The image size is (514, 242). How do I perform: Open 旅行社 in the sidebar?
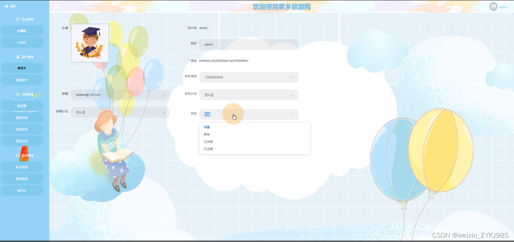22,190
